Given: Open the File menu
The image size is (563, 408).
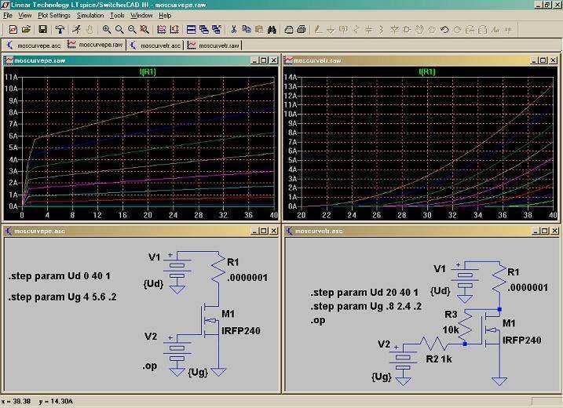Looking at the screenshot, I should [x=8, y=16].
